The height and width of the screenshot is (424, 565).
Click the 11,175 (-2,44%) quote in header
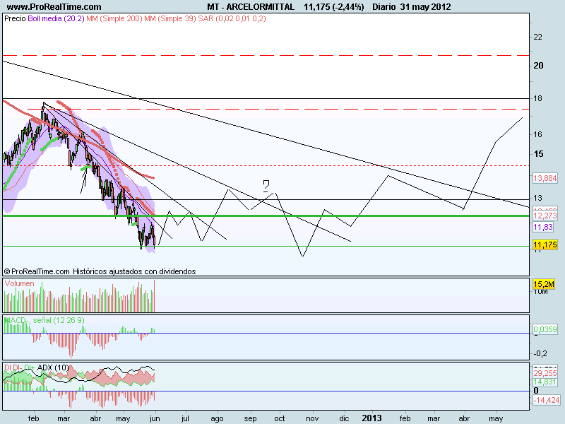tap(333, 7)
